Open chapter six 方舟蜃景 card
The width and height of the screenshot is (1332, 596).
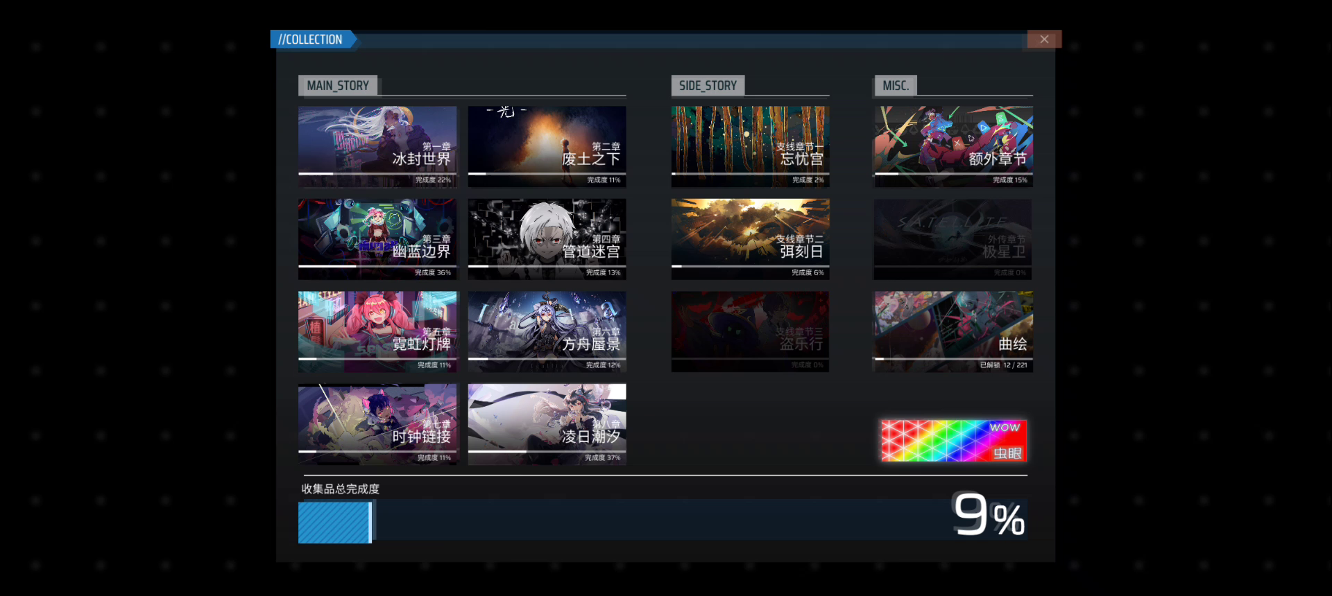(x=547, y=331)
